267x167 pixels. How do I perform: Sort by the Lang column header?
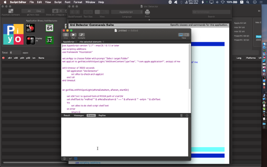239,58
